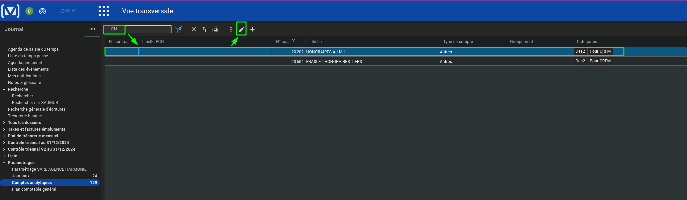This screenshot has width=687, height=200.
Task: Click the pencil edit icon in toolbar
Action: click(x=241, y=29)
